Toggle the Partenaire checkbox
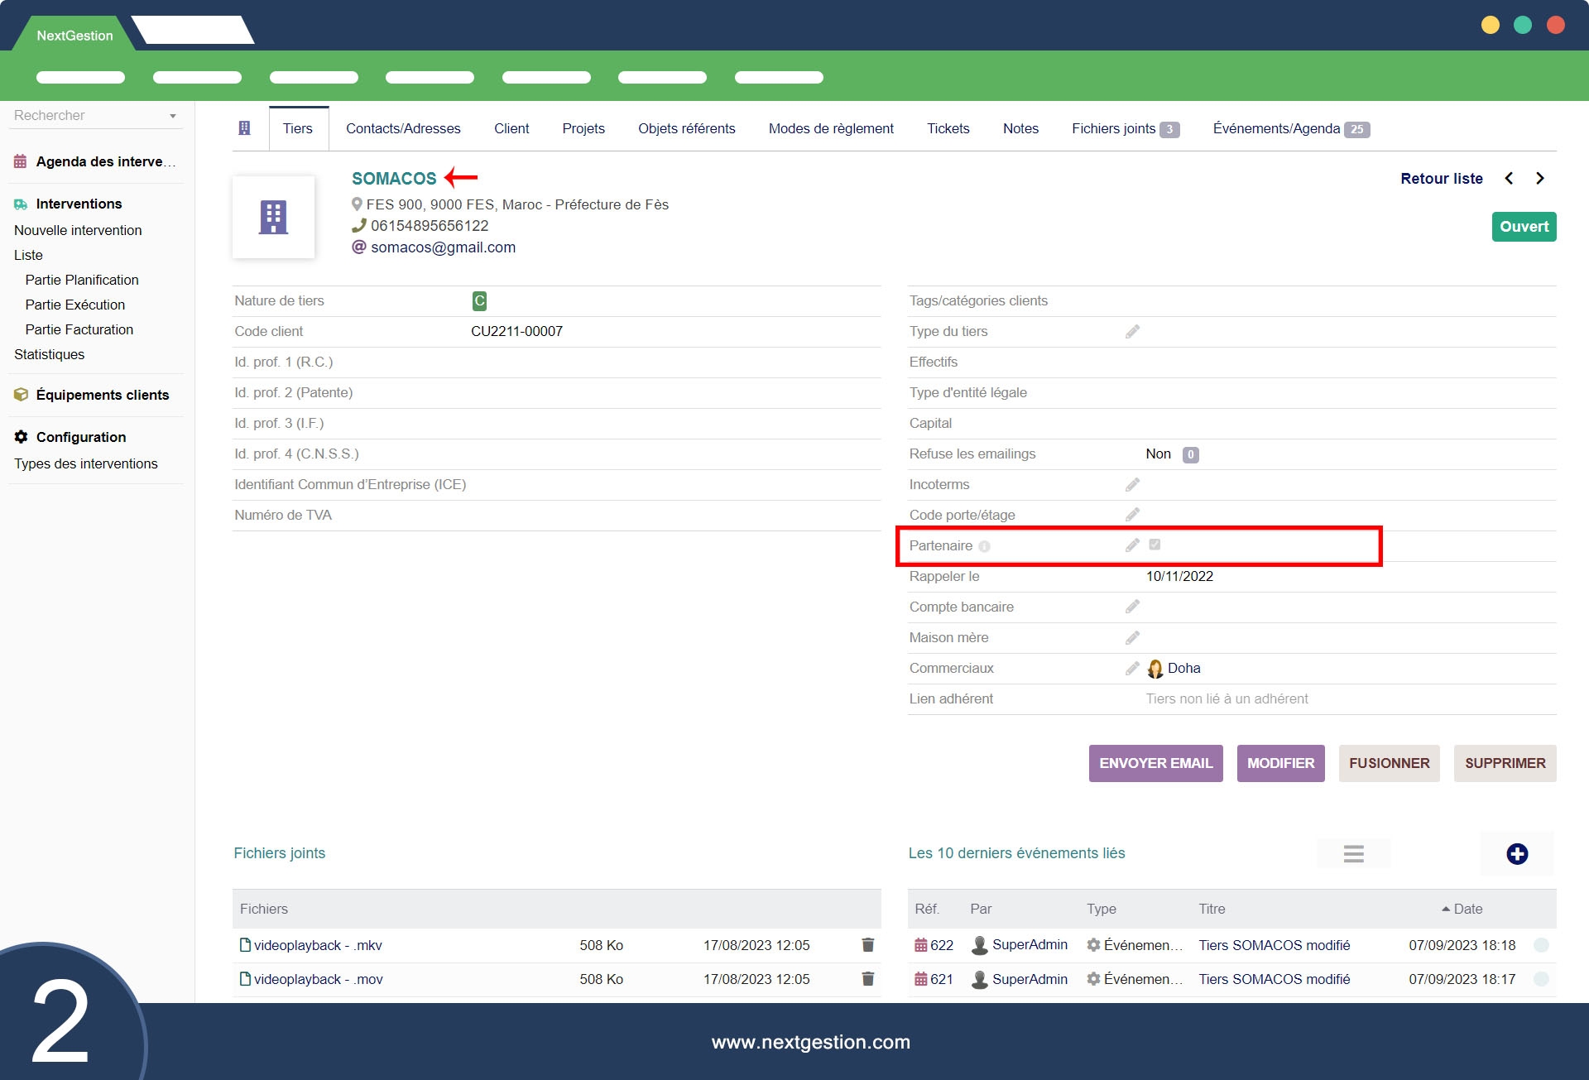The width and height of the screenshot is (1589, 1080). point(1155,545)
